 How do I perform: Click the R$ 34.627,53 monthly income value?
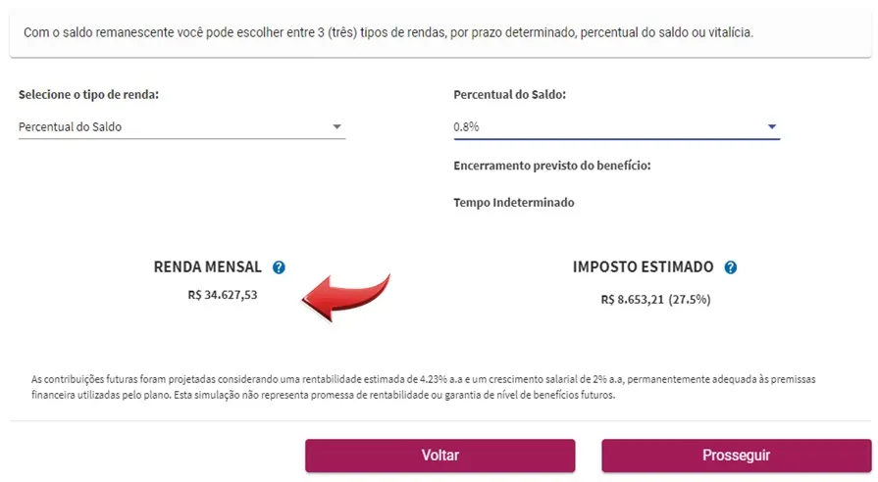point(223,295)
